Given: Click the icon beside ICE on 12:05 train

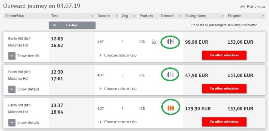Looking at the screenshot, I should 154,41.
